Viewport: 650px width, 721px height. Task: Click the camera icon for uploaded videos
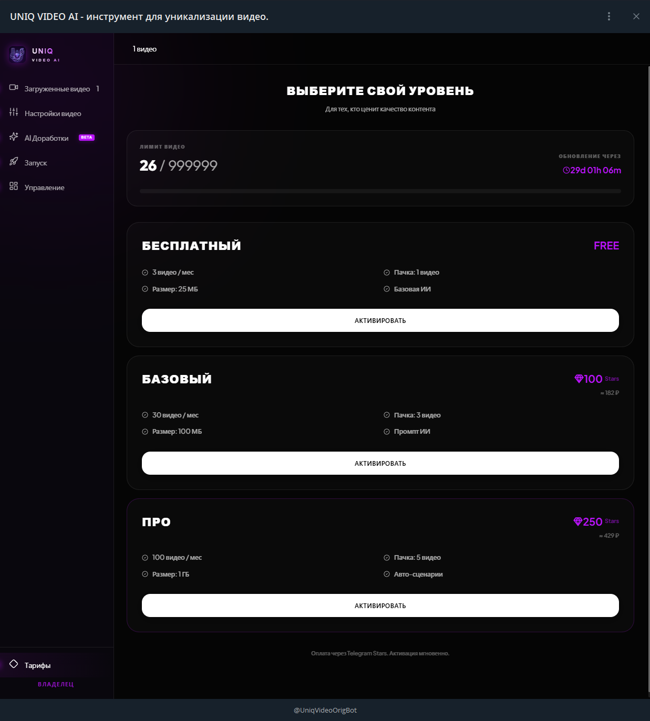pyautogui.click(x=14, y=88)
